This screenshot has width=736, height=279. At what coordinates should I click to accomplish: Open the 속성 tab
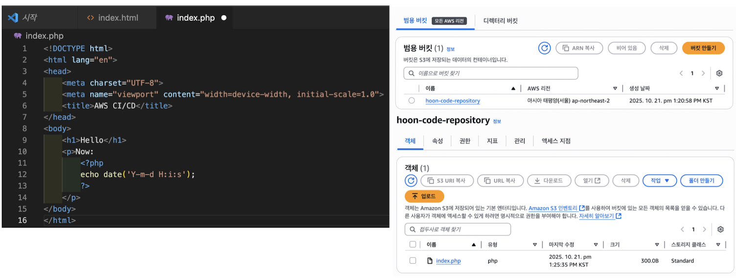click(x=437, y=141)
